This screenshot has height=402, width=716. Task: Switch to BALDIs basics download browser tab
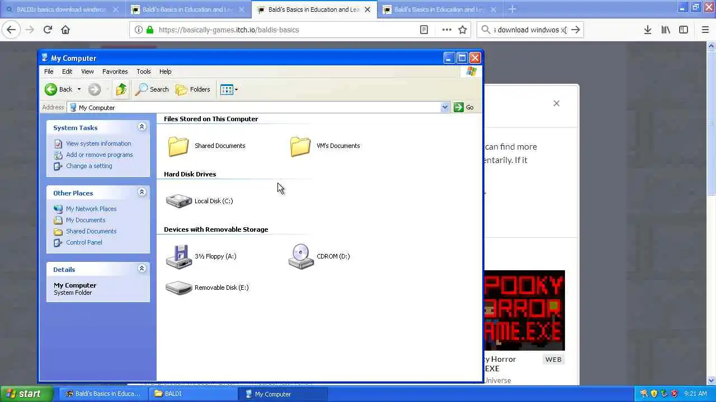tap(62, 9)
